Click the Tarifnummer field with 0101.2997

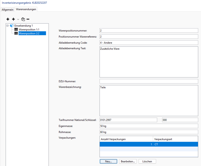click(128, 120)
